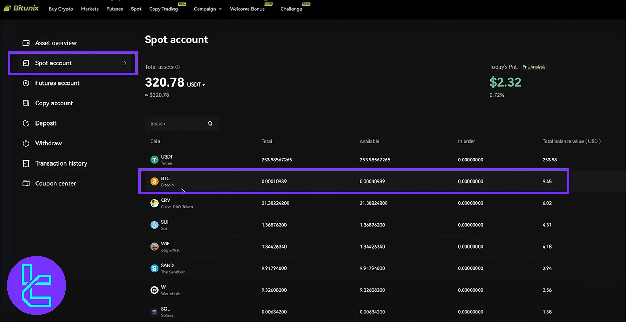Click the In order column header
Screen dimensions: 626x322
click(x=466, y=141)
